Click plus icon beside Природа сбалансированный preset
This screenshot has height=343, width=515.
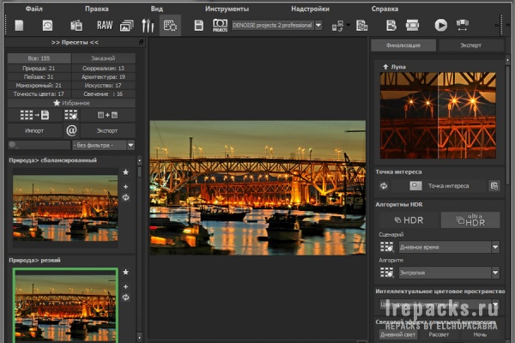pos(125,186)
